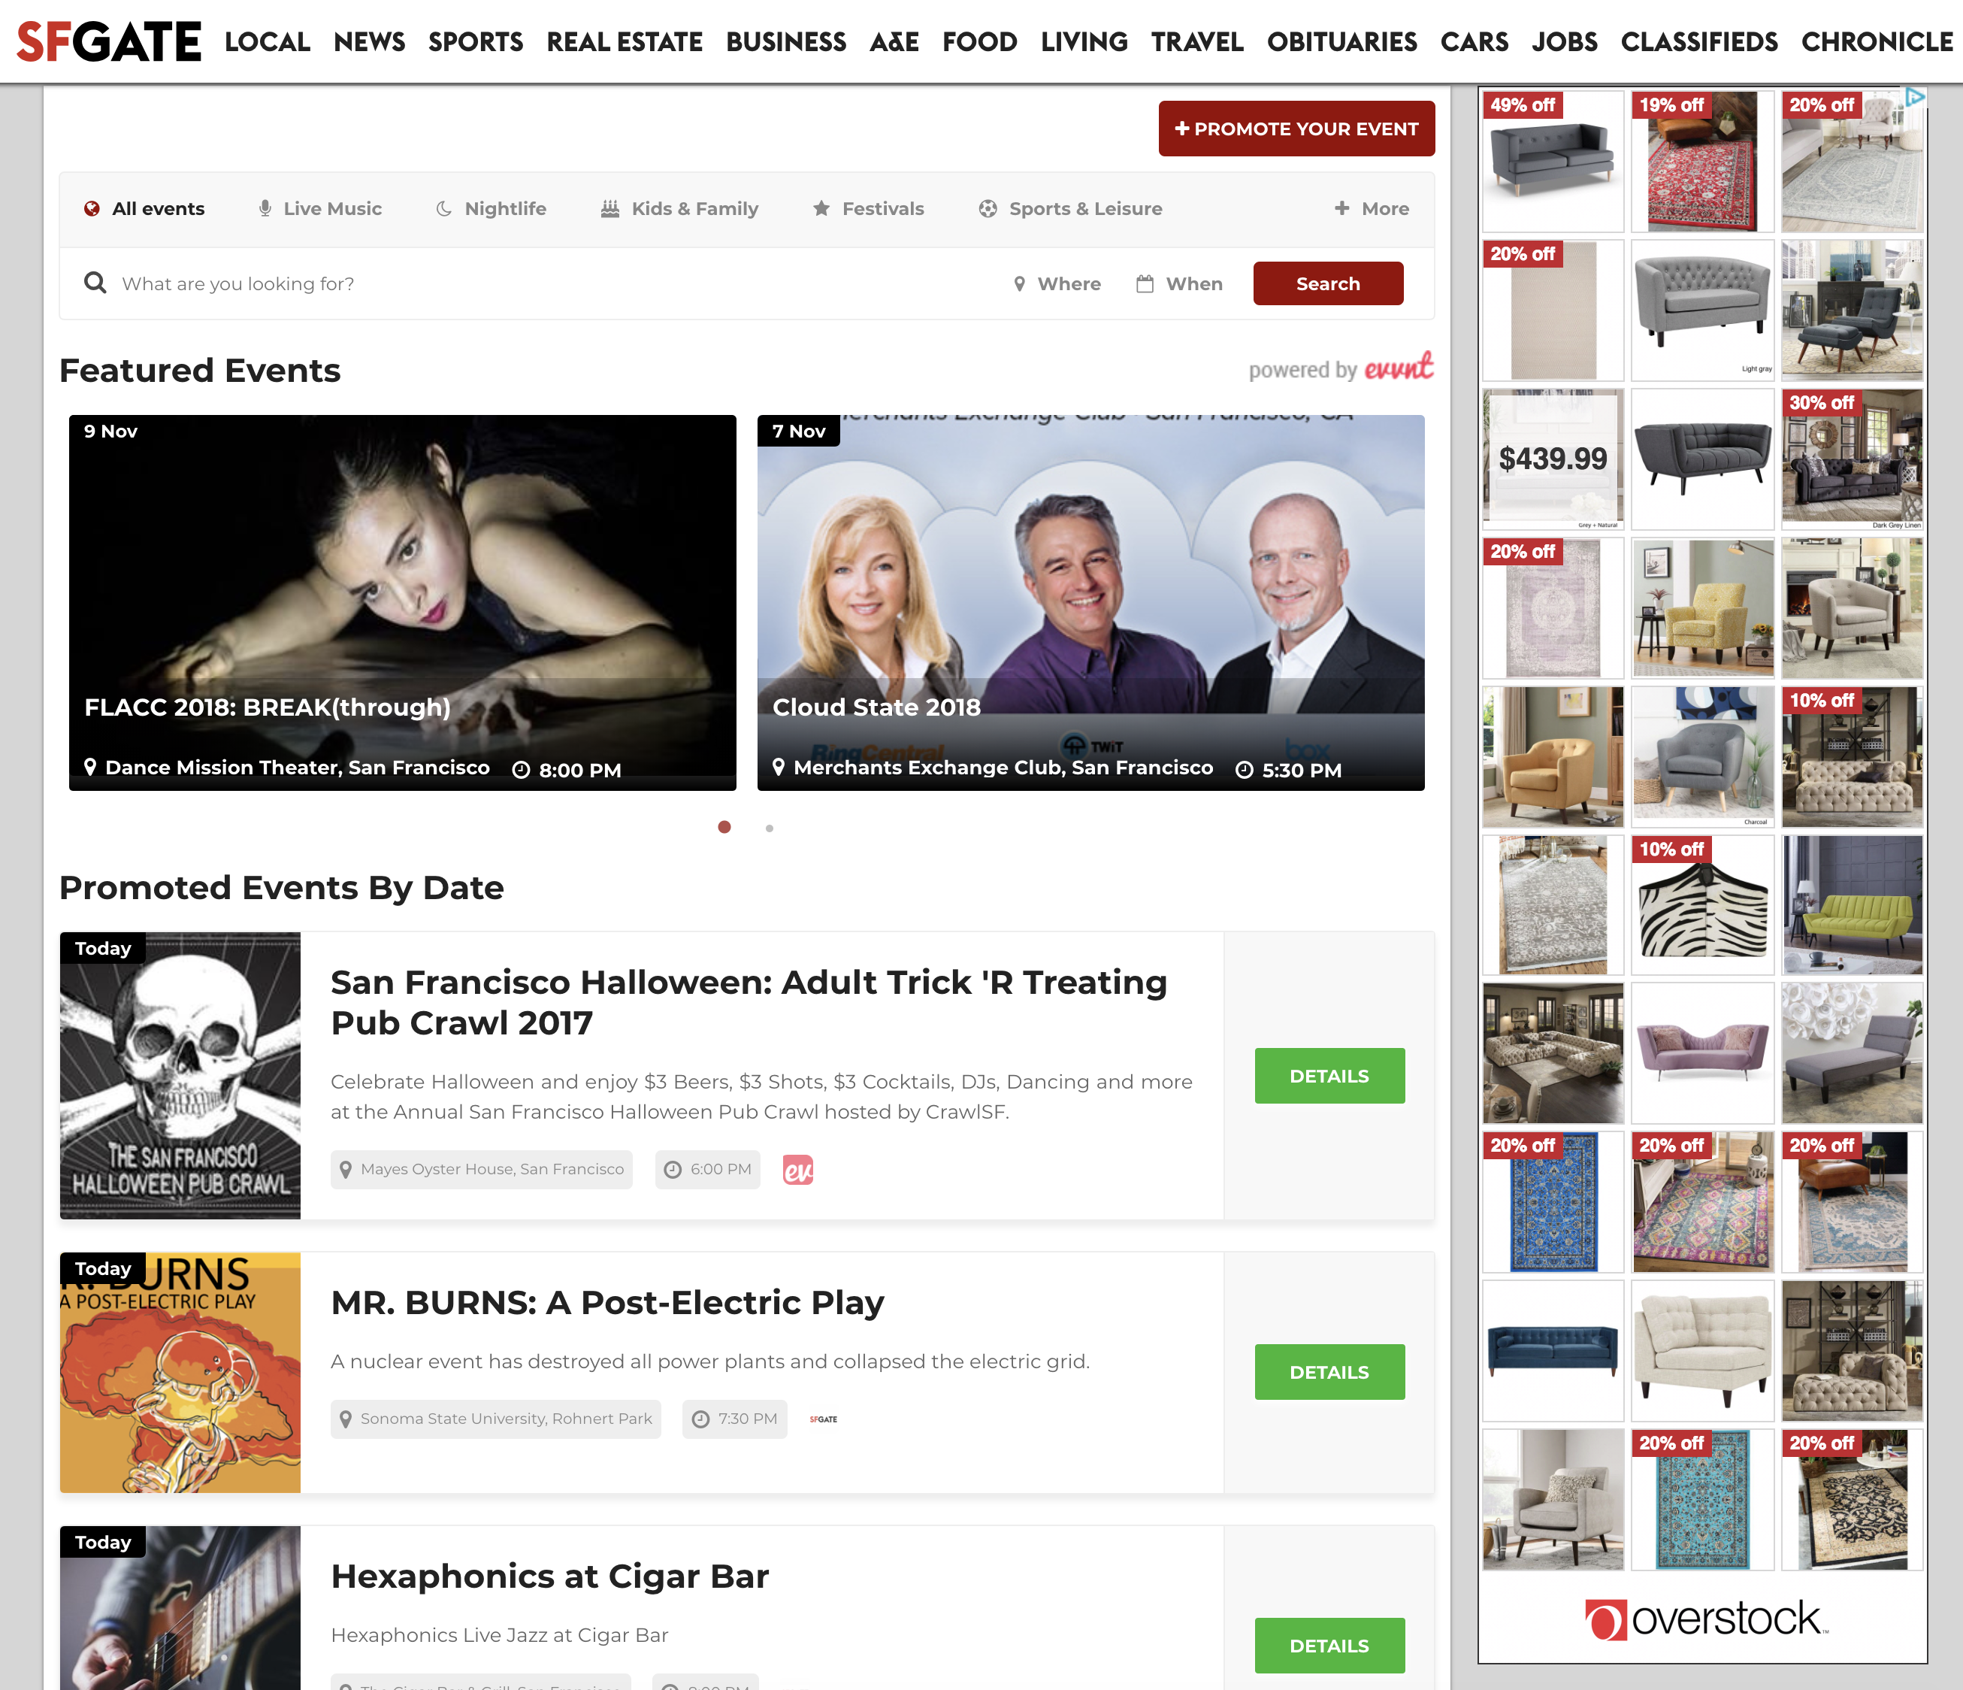
Task: Filter by Festivals category
Action: [869, 208]
